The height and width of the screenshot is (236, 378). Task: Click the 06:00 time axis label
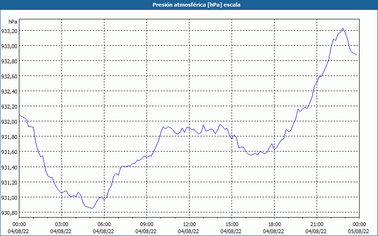[x=104, y=225]
